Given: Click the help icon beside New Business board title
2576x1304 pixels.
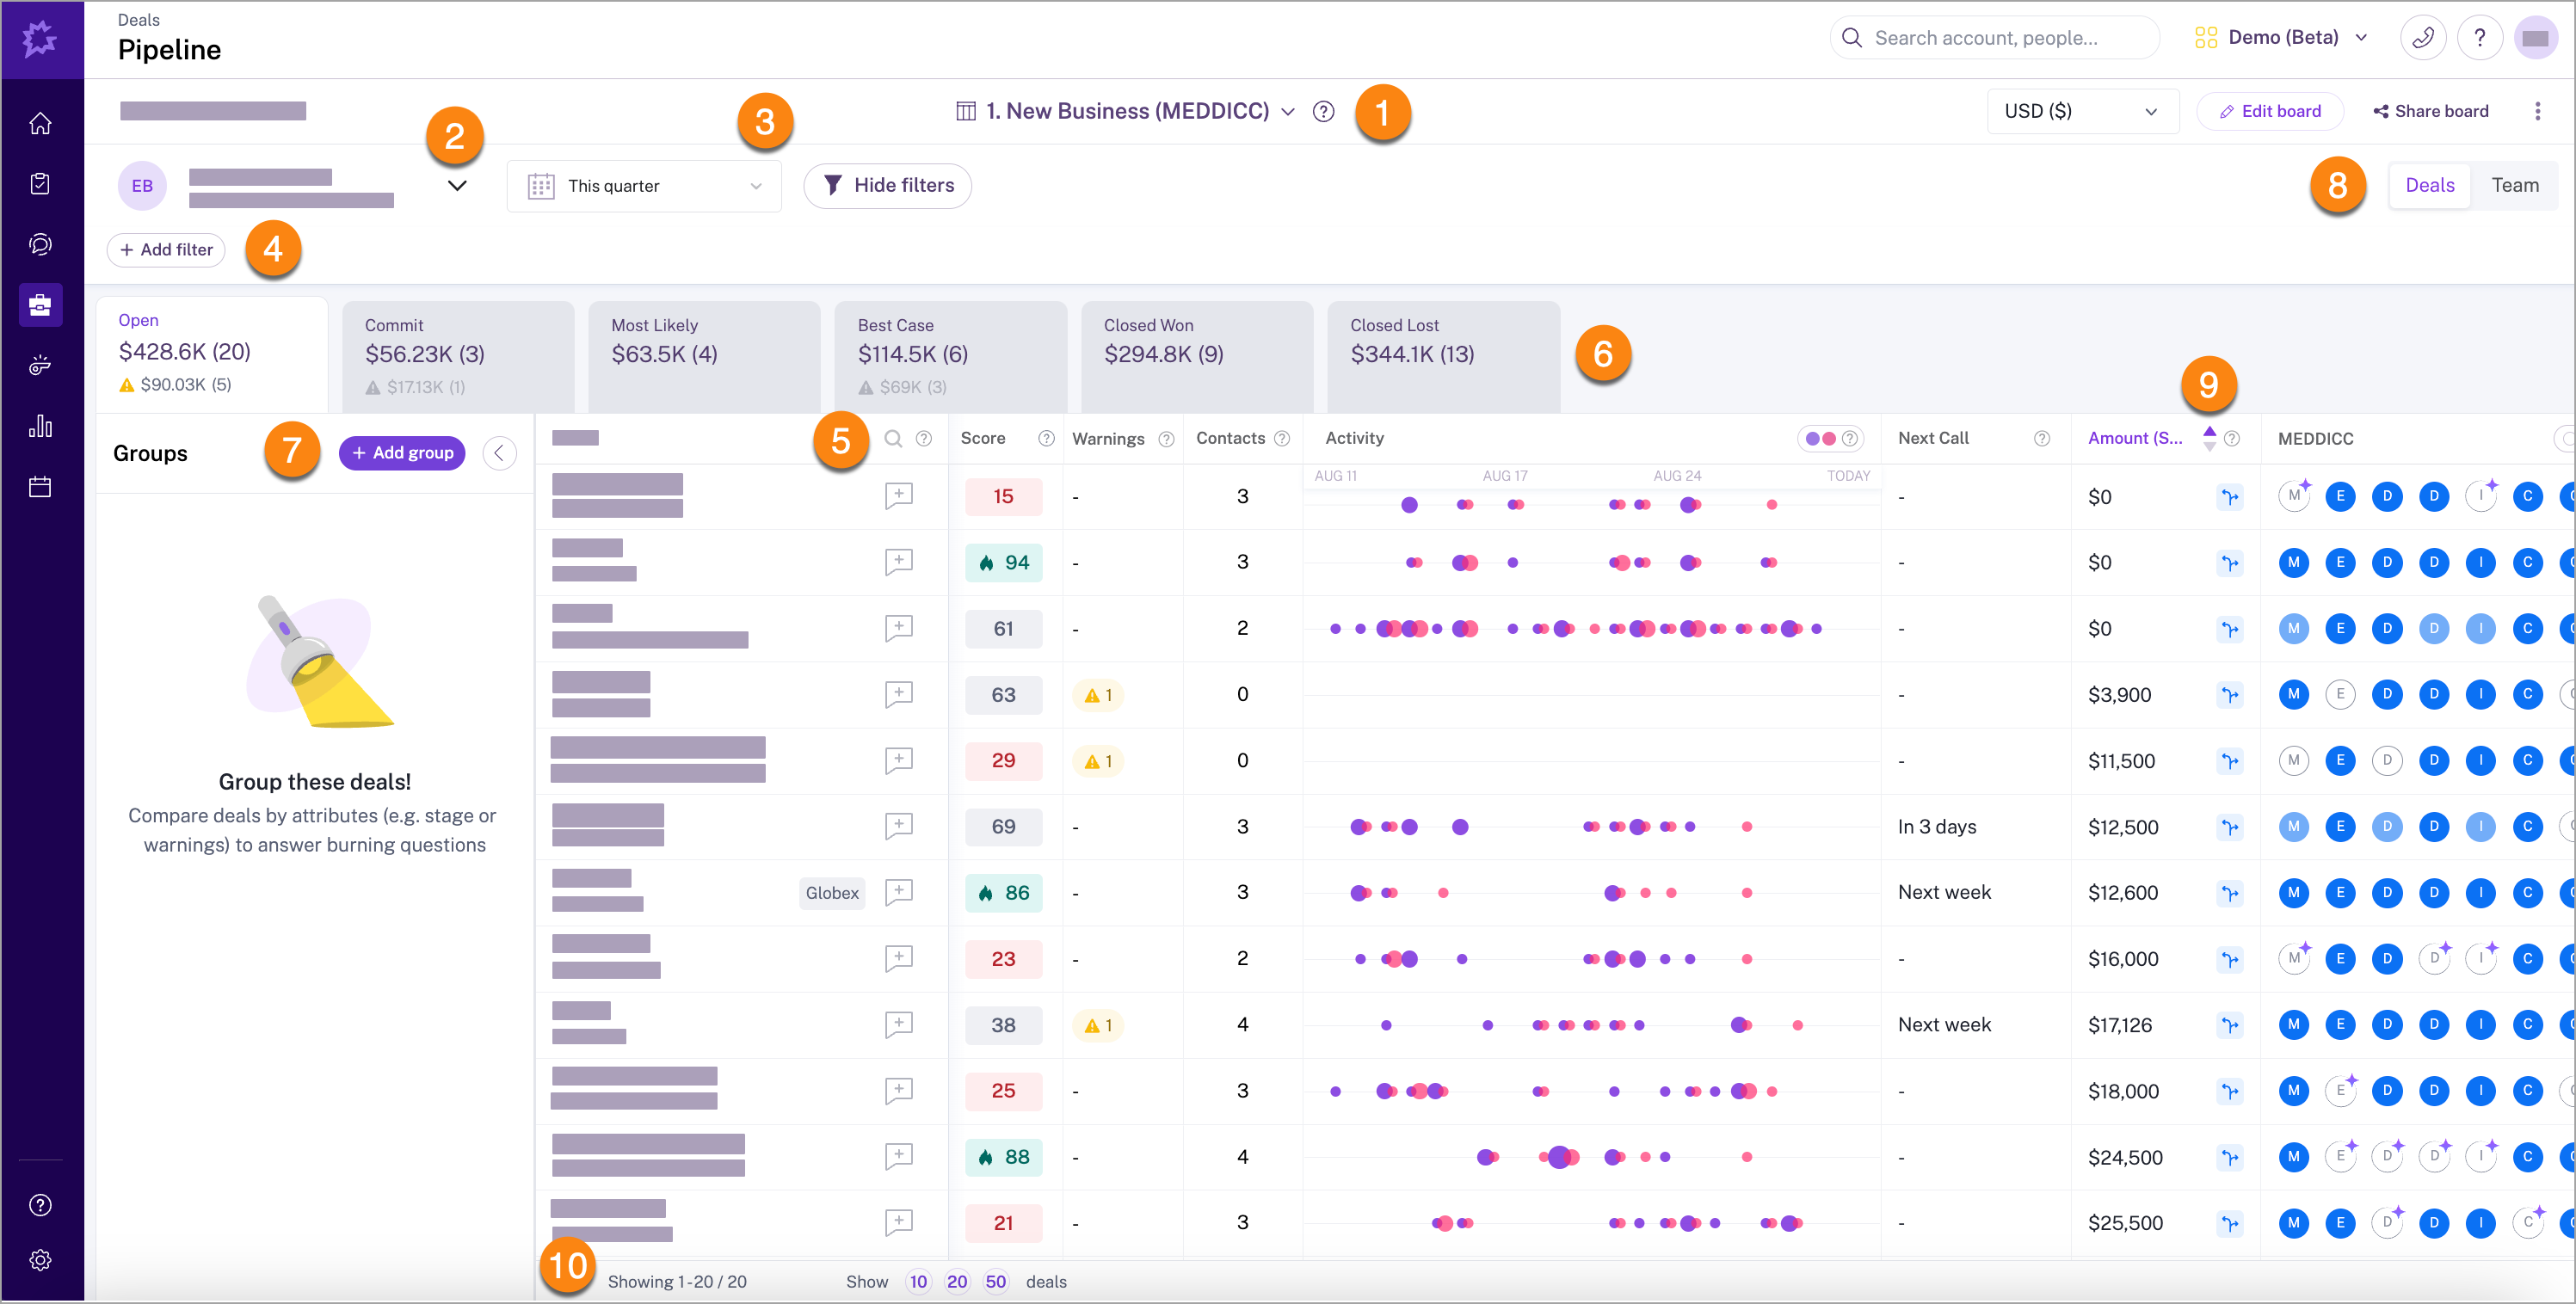Looking at the screenshot, I should tap(1323, 112).
